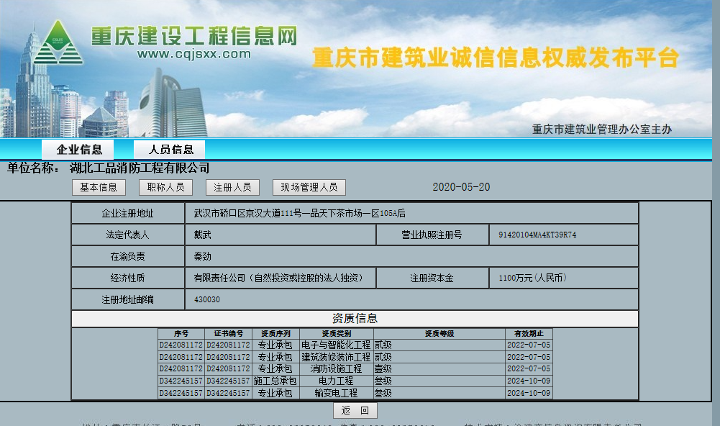Open the 职称人员 section
Image resolution: width=720 pixels, height=426 pixels.
click(x=165, y=188)
